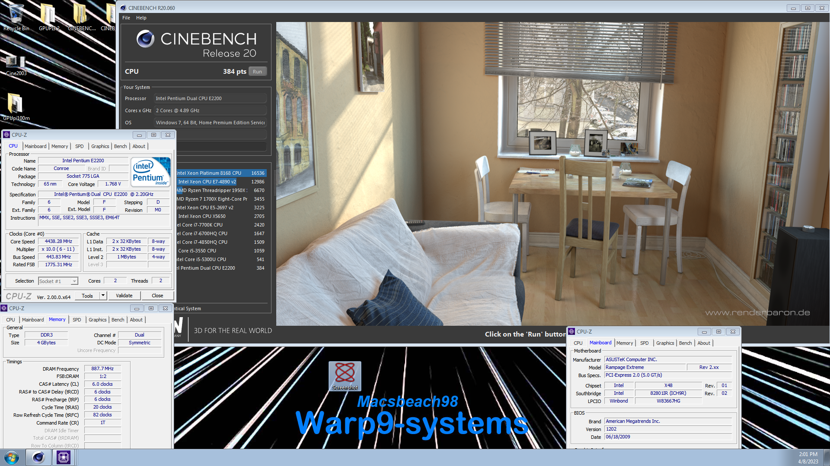Viewport: 830px width, 466px height.
Task: Click the Rampage Extreme model field
Action: pyautogui.click(x=645, y=367)
